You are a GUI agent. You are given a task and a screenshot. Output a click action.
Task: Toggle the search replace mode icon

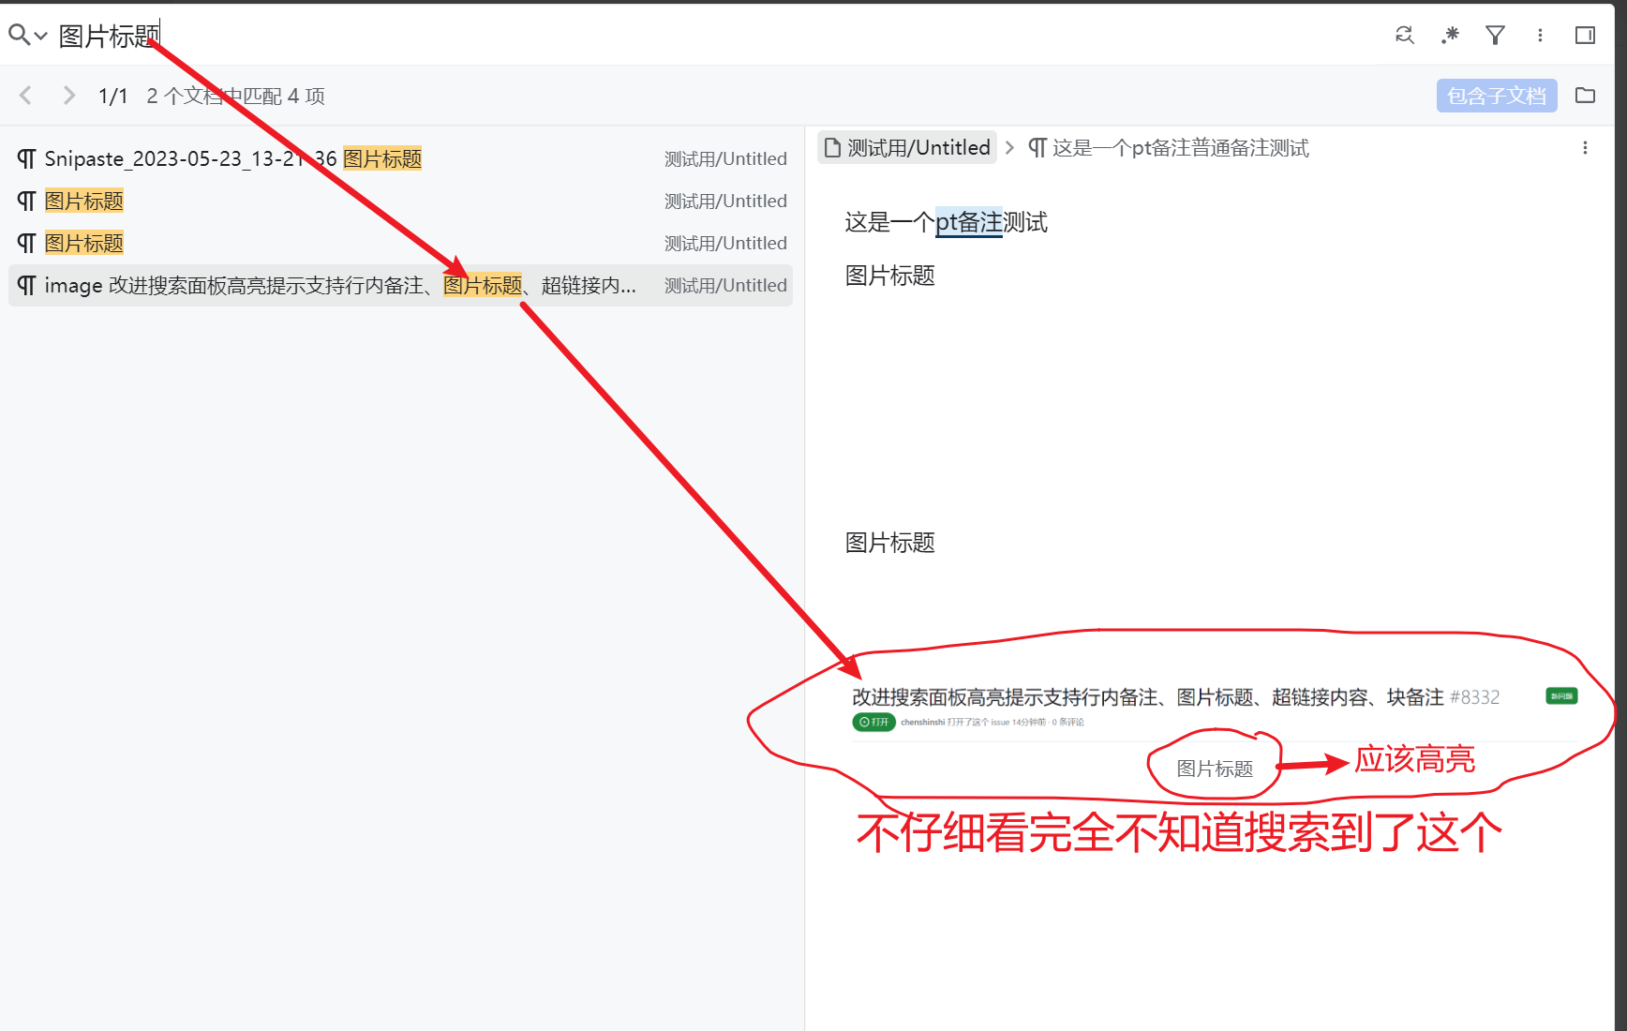(x=1404, y=35)
